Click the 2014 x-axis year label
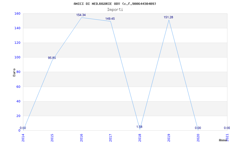 click(x=23, y=138)
